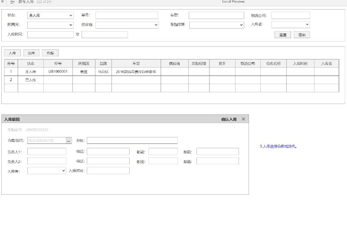Click the 采购经理 column header in table
The width and height of the screenshot is (347, 228).
click(199, 63)
